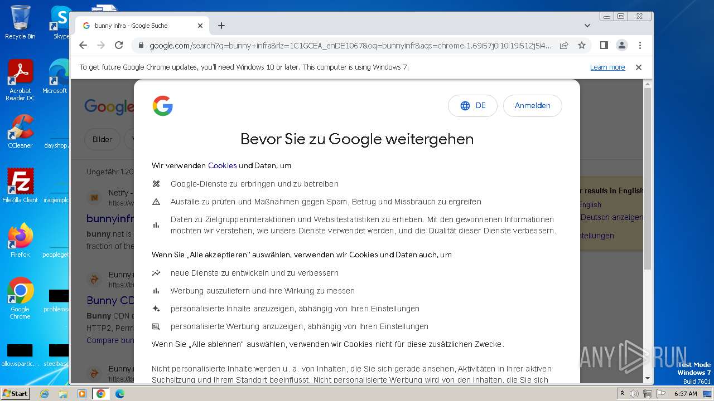Open the Windows Start menu

[15, 393]
